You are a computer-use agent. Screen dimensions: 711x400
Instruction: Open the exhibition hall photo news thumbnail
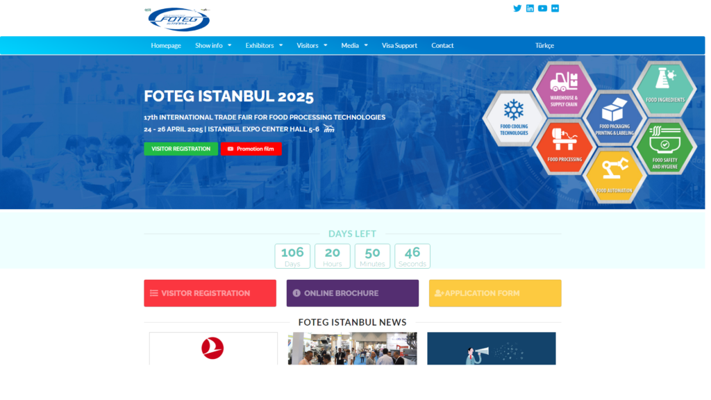point(352,349)
